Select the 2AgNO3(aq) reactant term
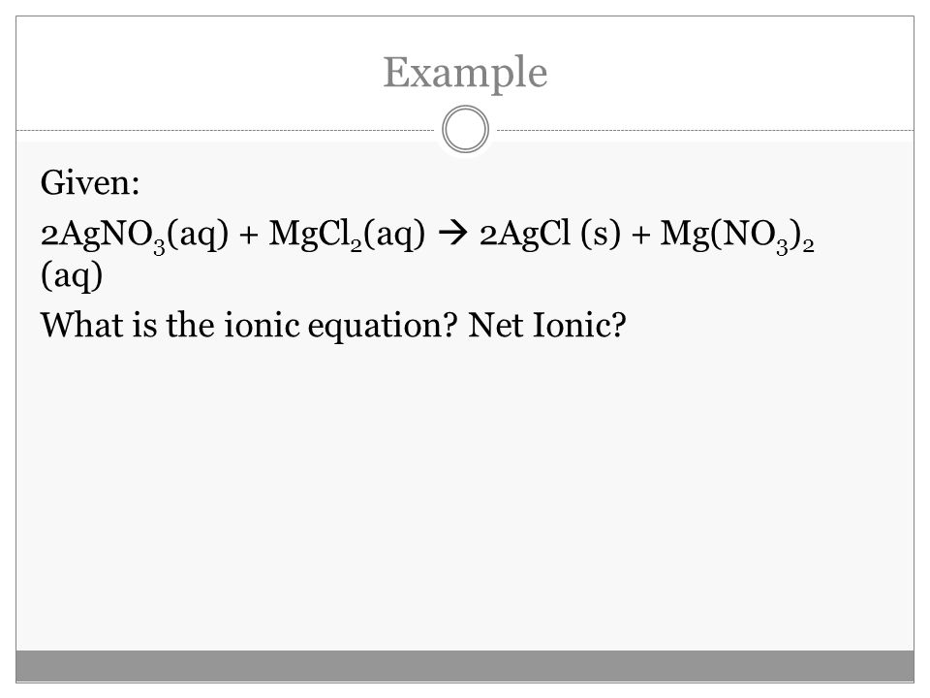 point(135,236)
